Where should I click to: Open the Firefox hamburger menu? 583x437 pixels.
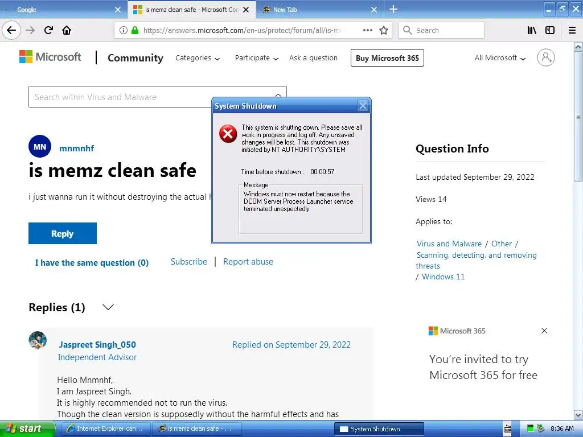point(572,30)
